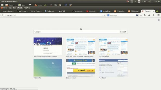Open the sound volume indicator
This screenshot has width=161, height=90.
150,1
